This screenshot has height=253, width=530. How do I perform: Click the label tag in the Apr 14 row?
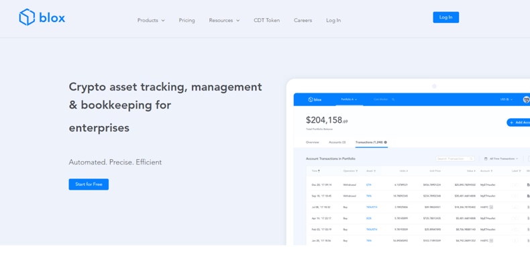(x=515, y=219)
